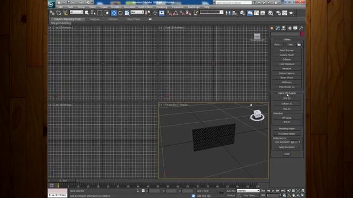
Task: Select the Unlink Selection tool icon
Action: click(x=58, y=13)
